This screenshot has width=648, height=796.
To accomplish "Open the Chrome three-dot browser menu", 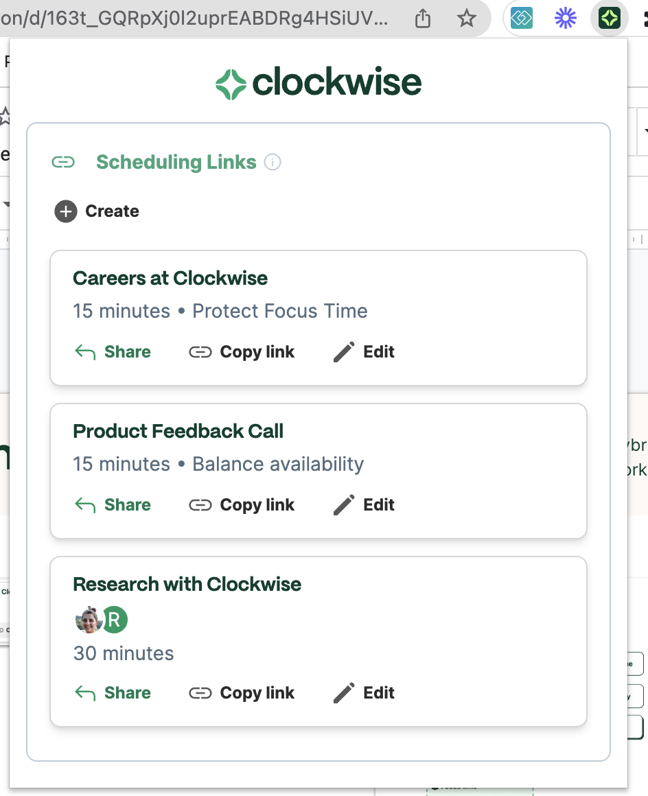I will point(645,19).
